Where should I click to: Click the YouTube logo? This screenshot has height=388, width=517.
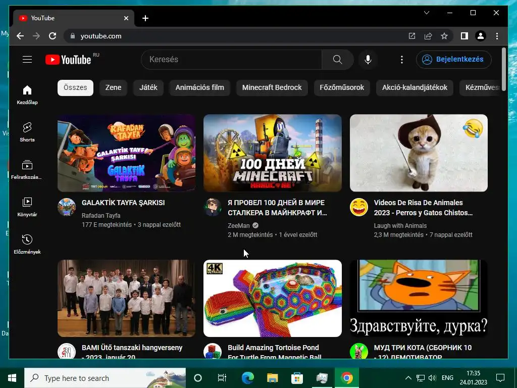68,60
